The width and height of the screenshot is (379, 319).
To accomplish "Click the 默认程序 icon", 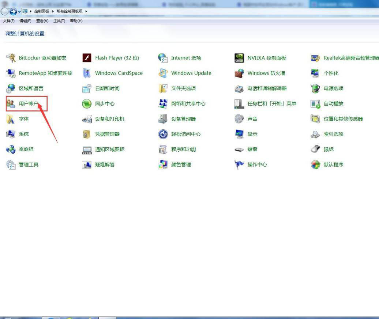I will [x=315, y=164].
